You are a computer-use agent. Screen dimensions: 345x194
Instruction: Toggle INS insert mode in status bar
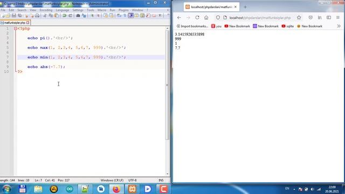tap(161, 180)
